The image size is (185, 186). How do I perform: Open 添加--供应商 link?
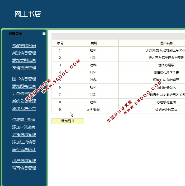[x=24, y=127]
